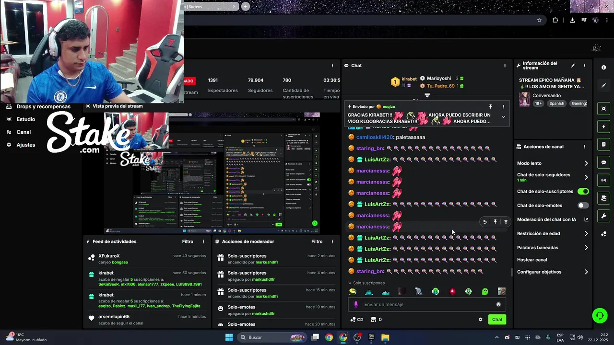Open moderator actions note icon in right sidebar
Viewport: 614px width, 345px height.
coord(603,144)
